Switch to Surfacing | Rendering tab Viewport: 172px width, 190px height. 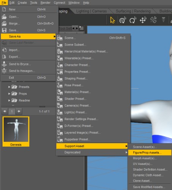coord(133,11)
